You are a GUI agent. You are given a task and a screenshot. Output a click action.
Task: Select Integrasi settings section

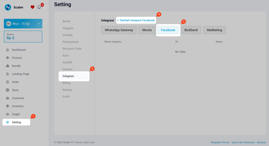[74, 76]
